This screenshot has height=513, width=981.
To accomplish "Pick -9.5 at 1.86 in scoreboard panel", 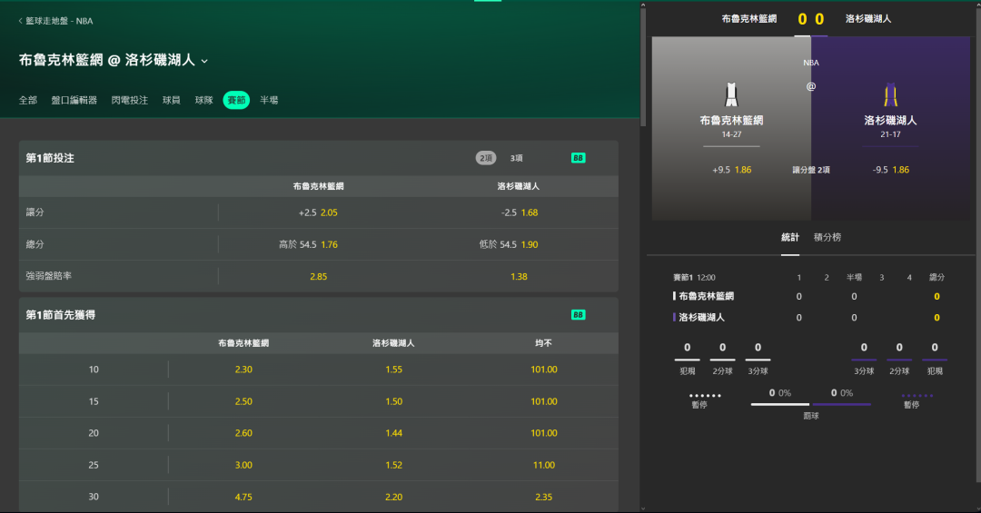I will point(890,170).
